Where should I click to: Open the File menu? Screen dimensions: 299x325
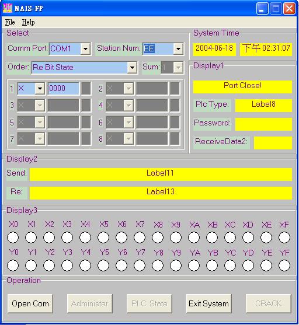(10, 22)
